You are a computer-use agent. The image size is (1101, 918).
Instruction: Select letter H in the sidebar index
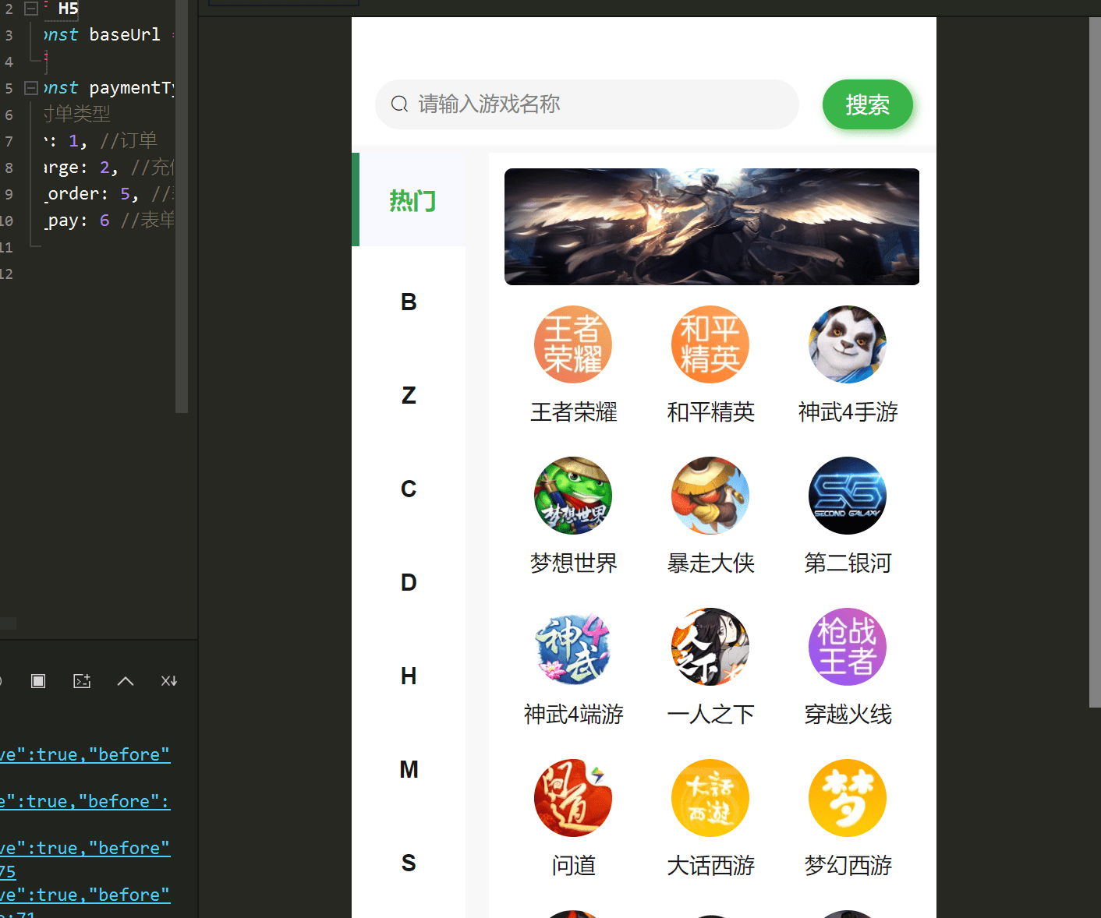tap(409, 676)
